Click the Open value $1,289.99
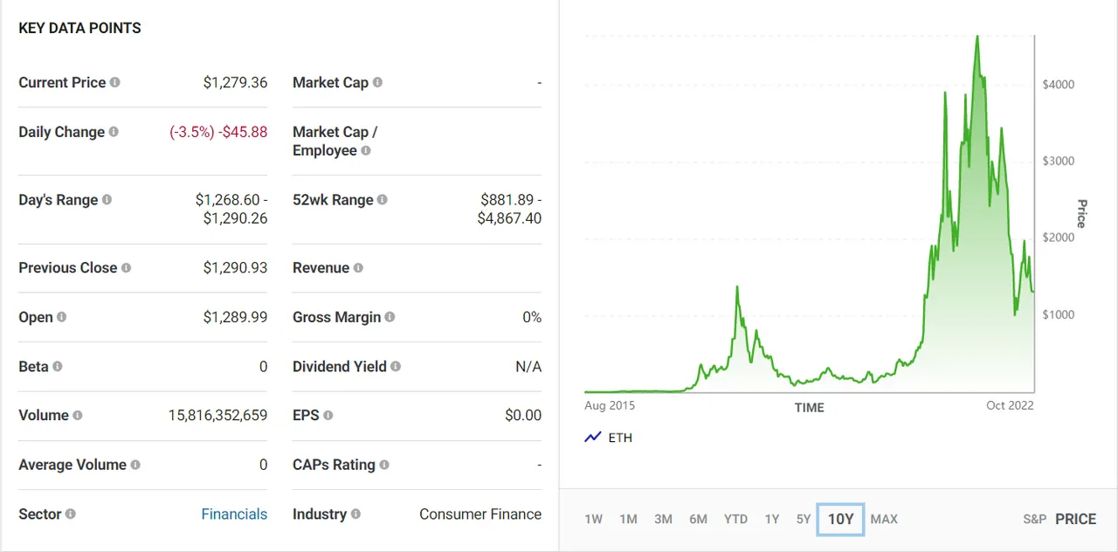The image size is (1118, 552). coord(235,317)
